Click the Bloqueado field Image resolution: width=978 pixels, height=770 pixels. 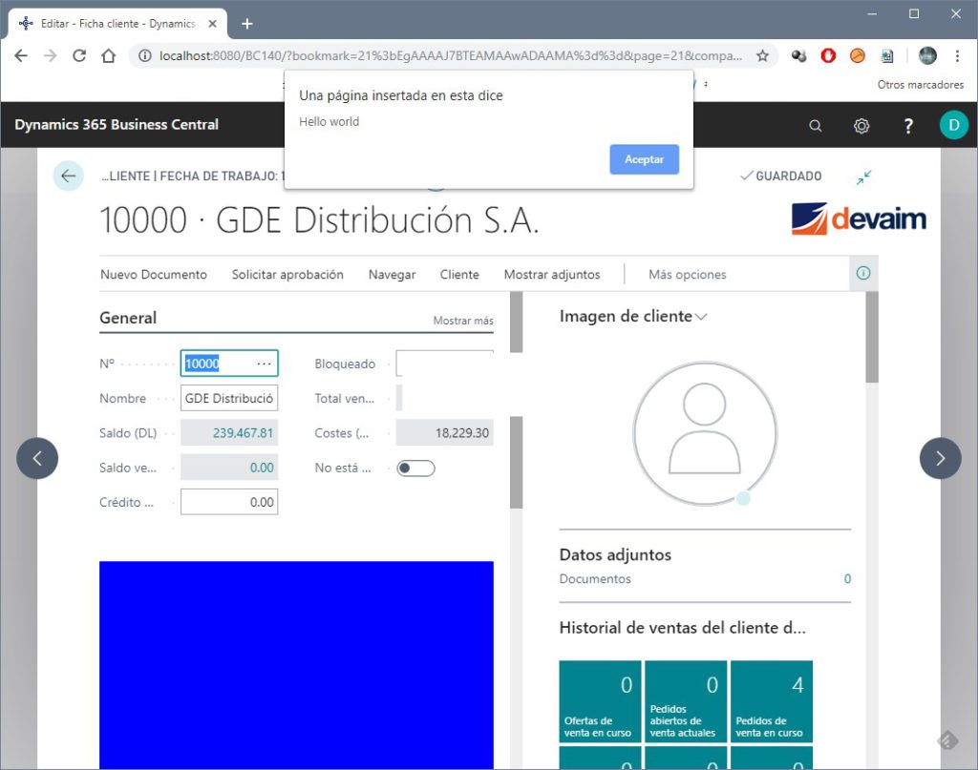(x=444, y=364)
